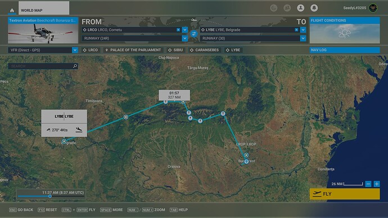Viewport: 388px width, 218px height.
Task: Click the Sibiu waypoint marker beside time label
Action: tap(183, 102)
